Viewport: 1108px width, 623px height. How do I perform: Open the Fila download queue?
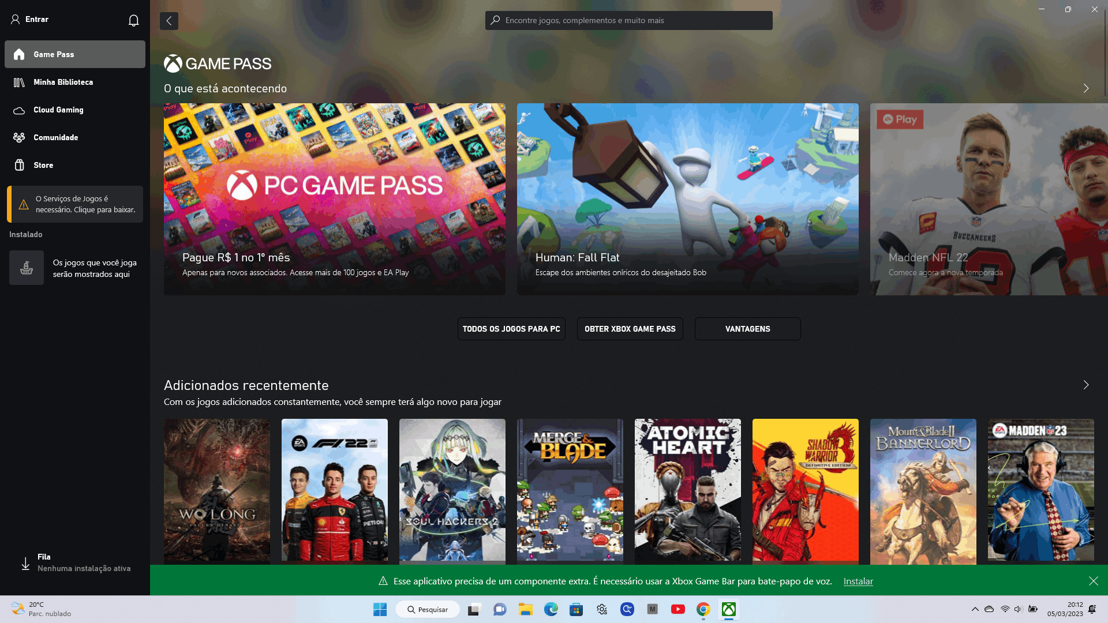(75, 562)
